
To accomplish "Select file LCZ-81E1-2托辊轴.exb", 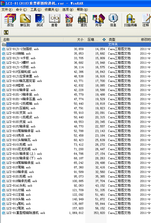I will 22,104.
